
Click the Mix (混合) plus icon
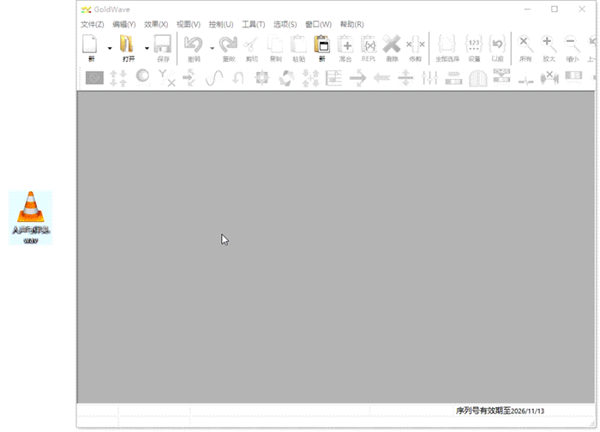click(x=345, y=45)
